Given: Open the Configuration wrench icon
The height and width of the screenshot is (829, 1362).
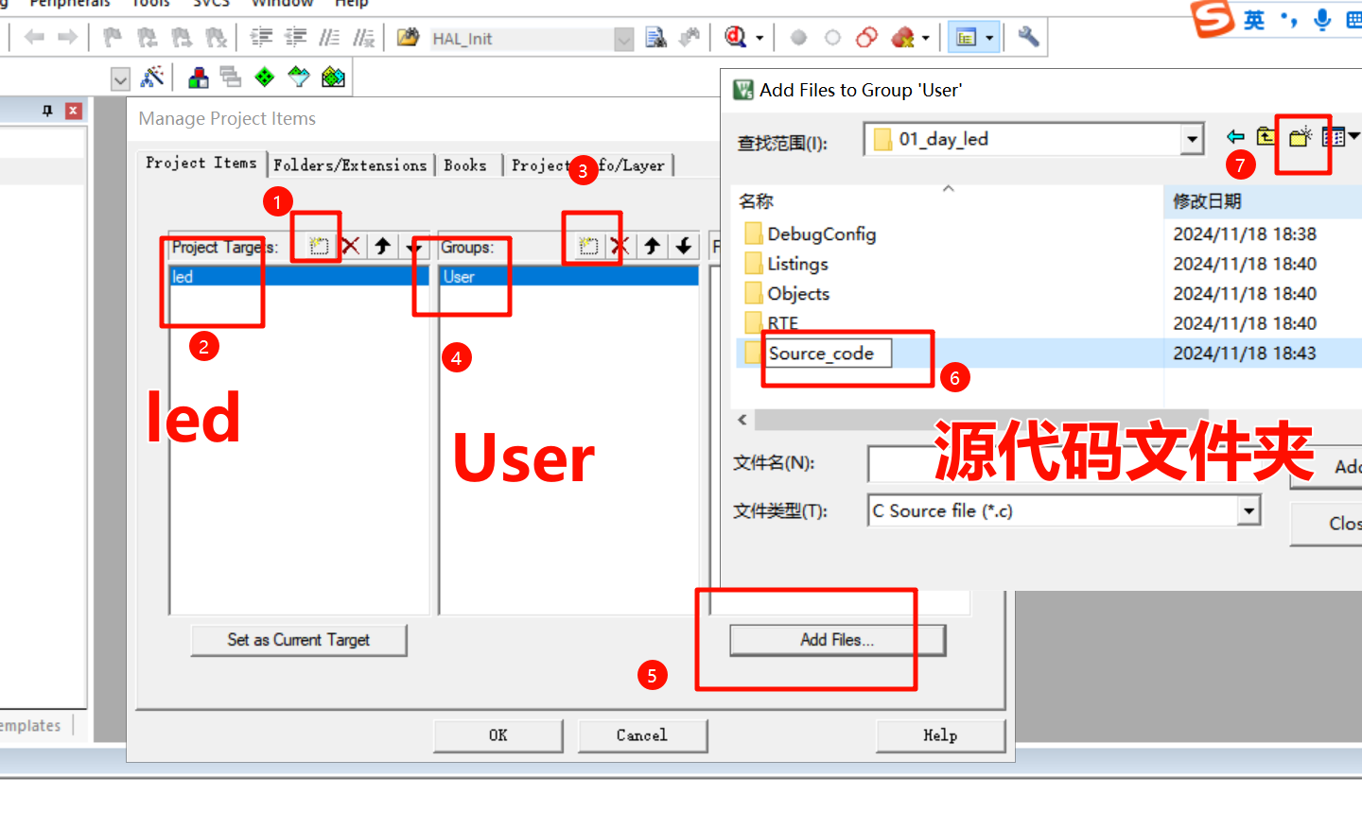Looking at the screenshot, I should (x=1028, y=37).
